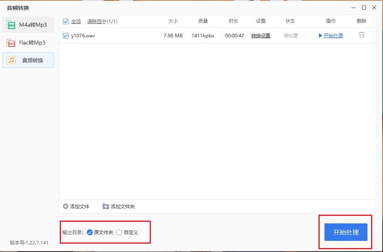Click 清除选中 to clear selected files

(96, 21)
